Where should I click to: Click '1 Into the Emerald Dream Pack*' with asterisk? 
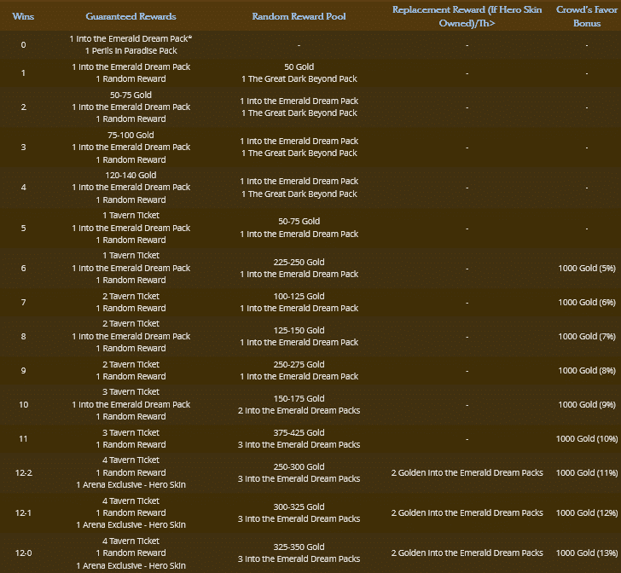pyautogui.click(x=131, y=39)
